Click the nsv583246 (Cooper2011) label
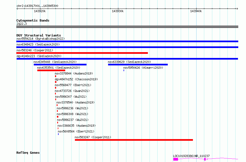Screen dimensions: 246x162 click(x=35, y=50)
